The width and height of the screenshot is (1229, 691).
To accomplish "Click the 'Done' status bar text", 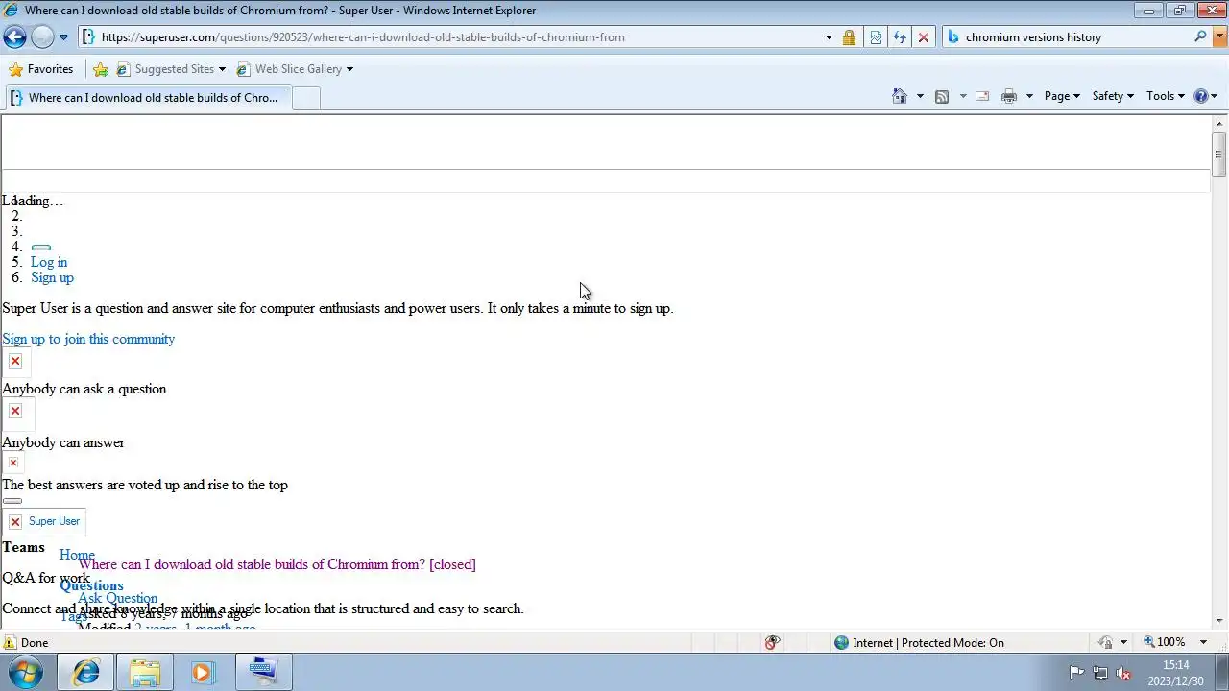I will 35,643.
